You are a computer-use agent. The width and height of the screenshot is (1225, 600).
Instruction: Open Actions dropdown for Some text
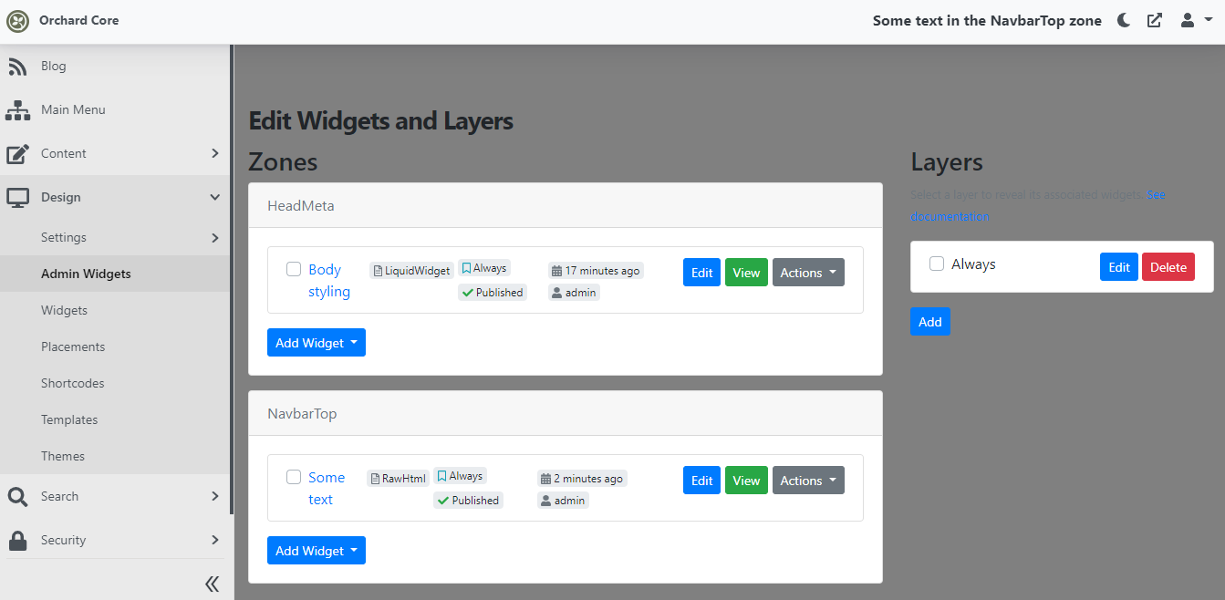pos(808,481)
